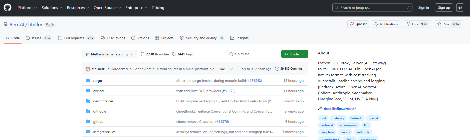Star the litellm repository
The image size is (470, 140).
pyautogui.click(x=449, y=24)
